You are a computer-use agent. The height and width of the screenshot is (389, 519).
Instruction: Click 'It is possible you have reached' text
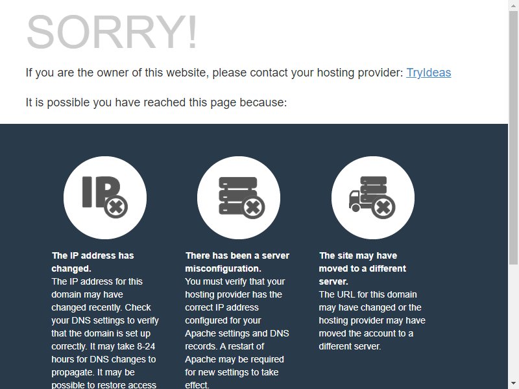(x=156, y=102)
